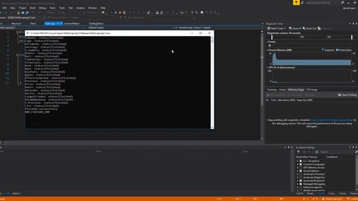The height and width of the screenshot is (201, 358).
Task: Switch to the CPU Usage tab
Action: (x=312, y=89)
